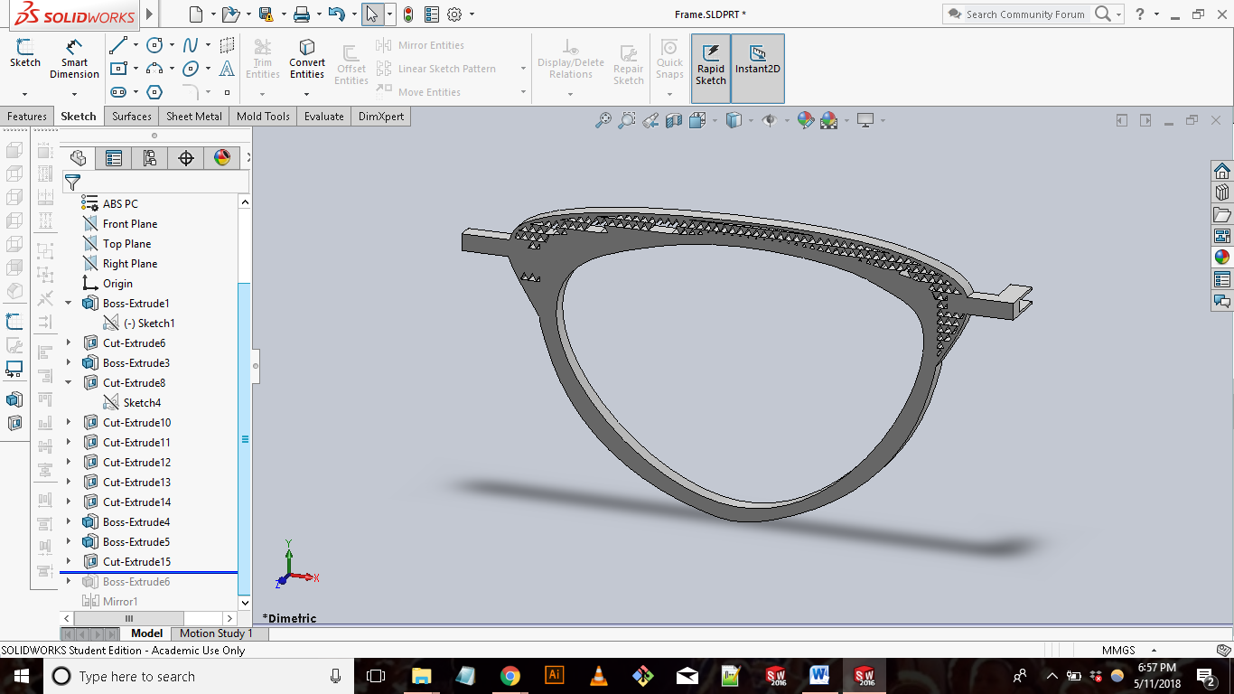This screenshot has width=1234, height=694.
Task: Select the Polygon sketch tool
Action: click(x=154, y=92)
